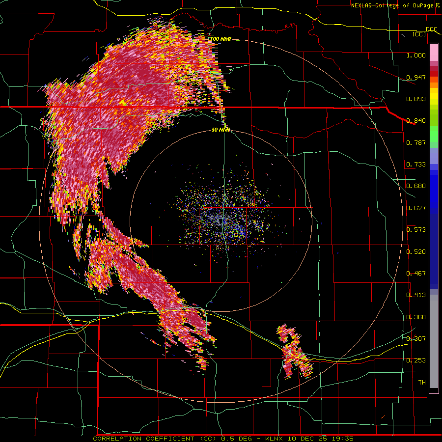Click the [CC] unit label
Viewport: 442px width, 442px height.
[x=419, y=34]
